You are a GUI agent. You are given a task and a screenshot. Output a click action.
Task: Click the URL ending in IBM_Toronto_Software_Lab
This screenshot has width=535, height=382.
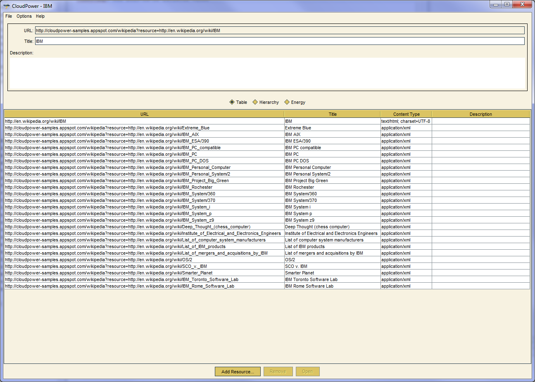click(x=144, y=279)
